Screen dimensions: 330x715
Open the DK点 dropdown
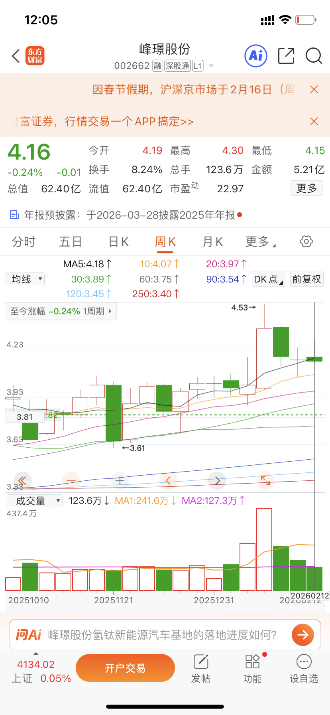tap(269, 279)
